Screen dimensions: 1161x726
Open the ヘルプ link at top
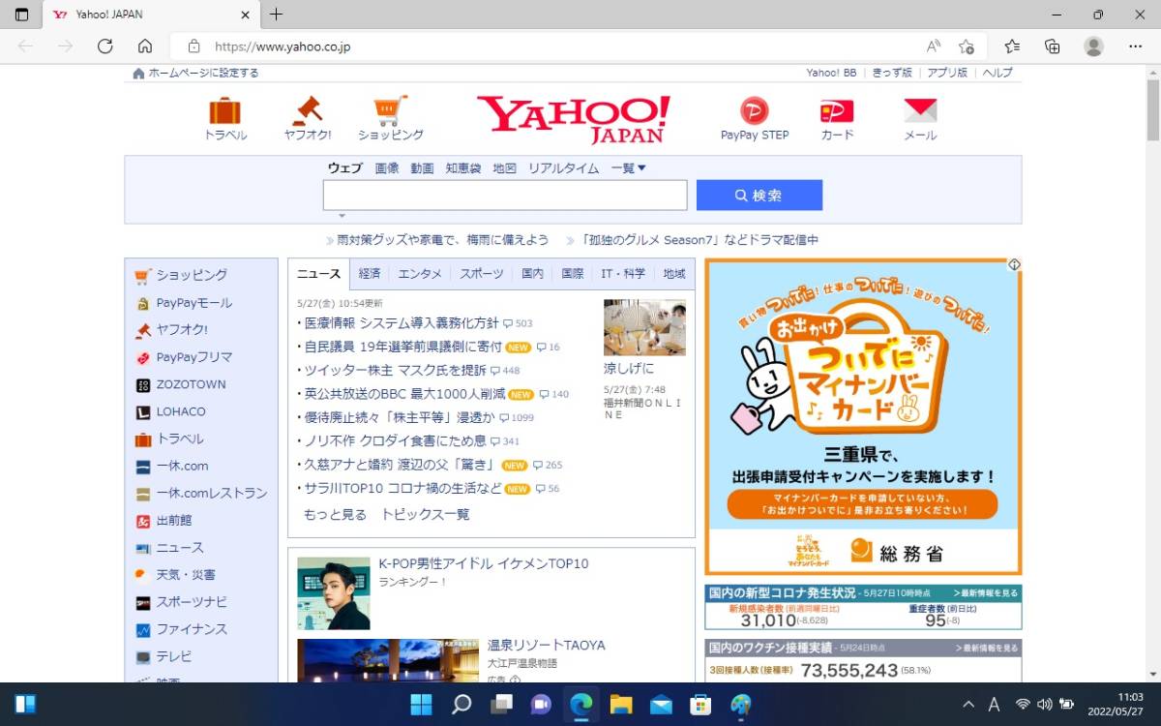(997, 73)
